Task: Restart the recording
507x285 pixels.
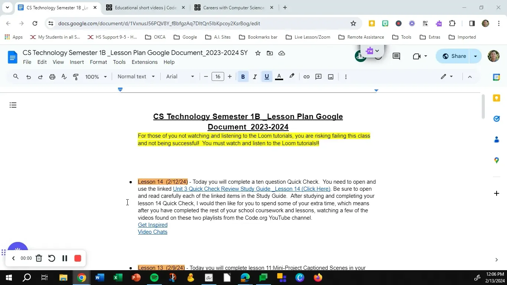Action: point(52,258)
